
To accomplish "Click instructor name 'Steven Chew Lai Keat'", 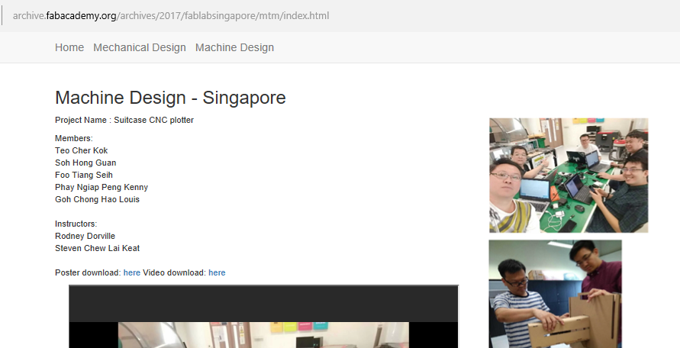I will point(97,248).
